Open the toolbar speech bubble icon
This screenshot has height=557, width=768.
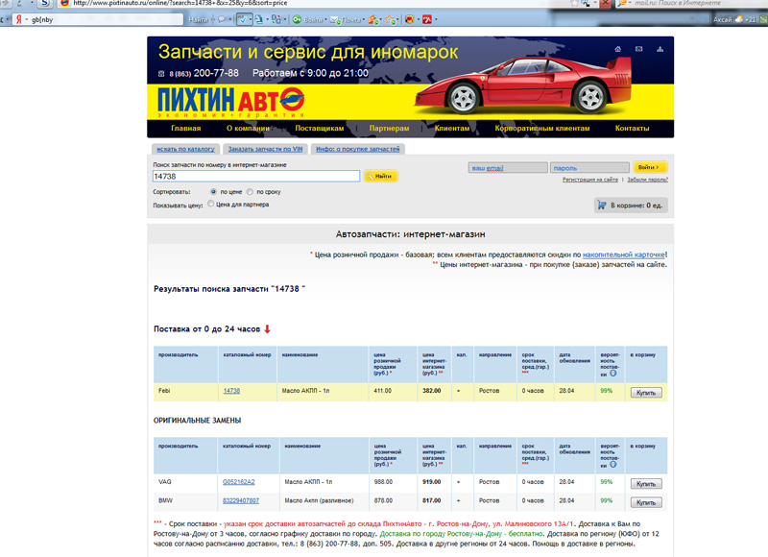(x=222, y=19)
